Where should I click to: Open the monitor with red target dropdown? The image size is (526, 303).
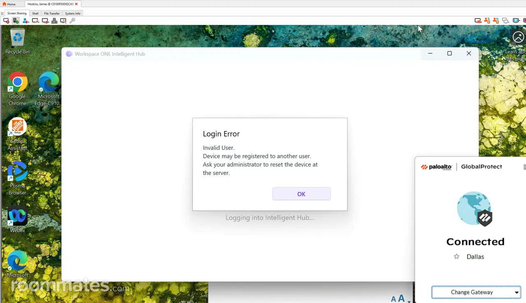click(x=45, y=21)
